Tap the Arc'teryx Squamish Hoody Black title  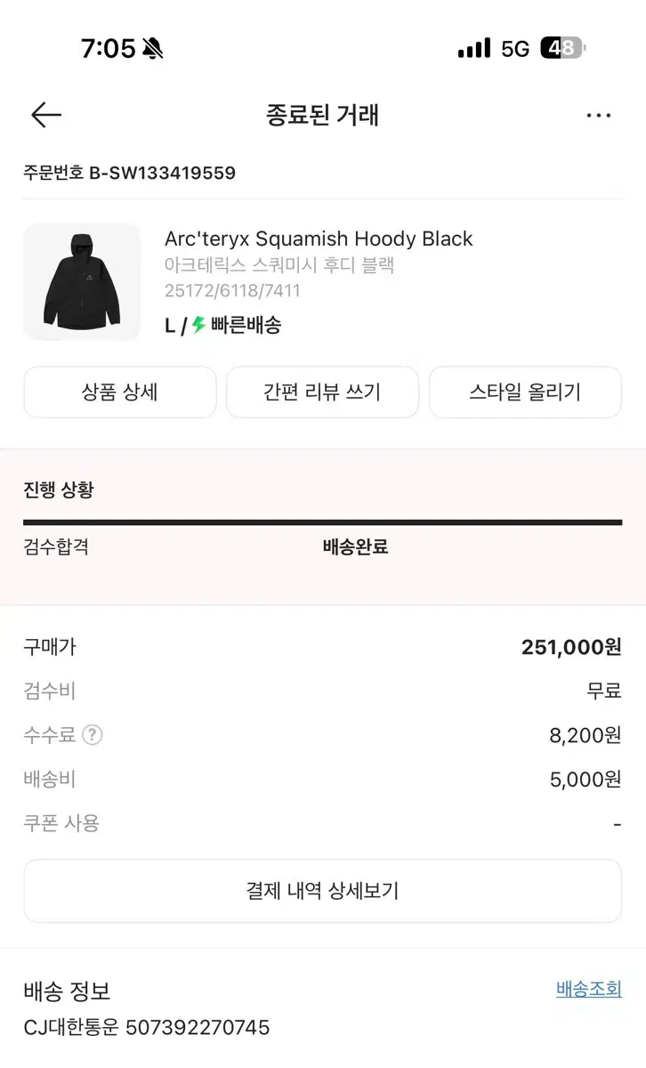pyautogui.click(x=319, y=239)
